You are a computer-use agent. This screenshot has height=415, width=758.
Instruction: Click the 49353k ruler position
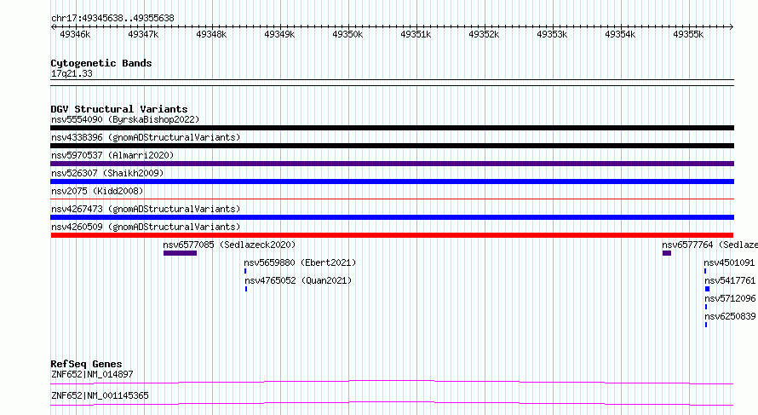(x=552, y=34)
